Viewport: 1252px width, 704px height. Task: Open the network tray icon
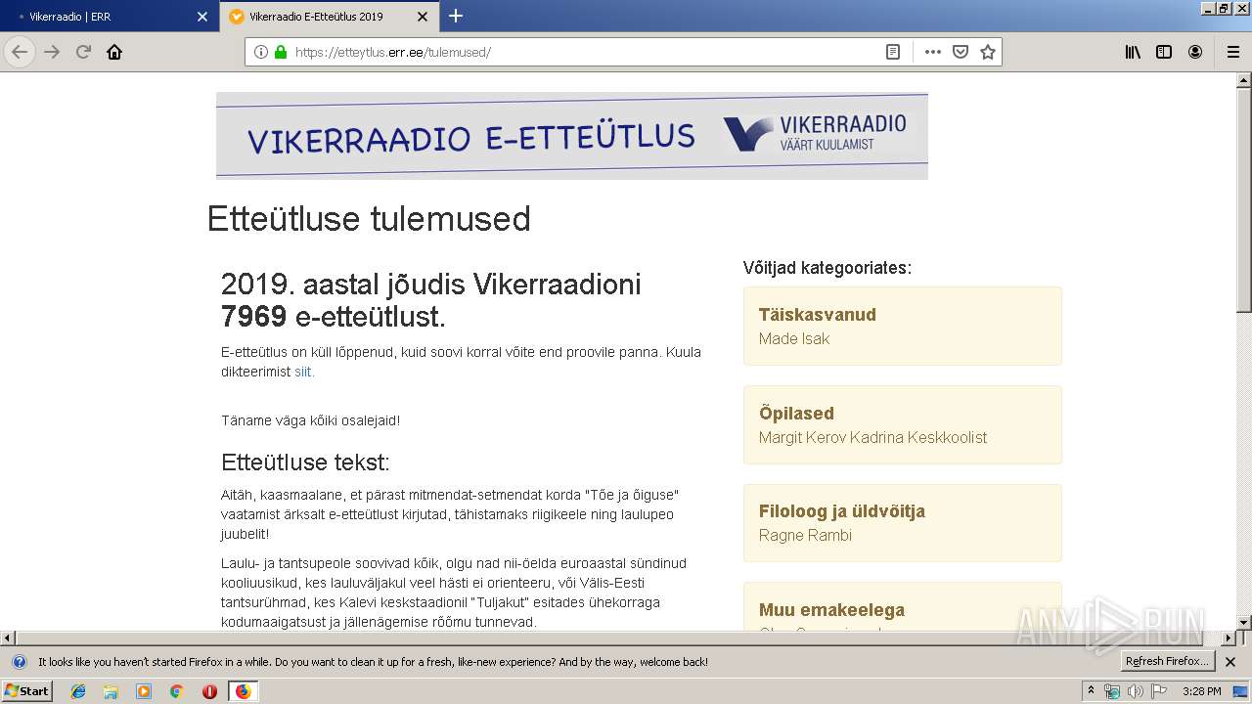tap(1112, 691)
